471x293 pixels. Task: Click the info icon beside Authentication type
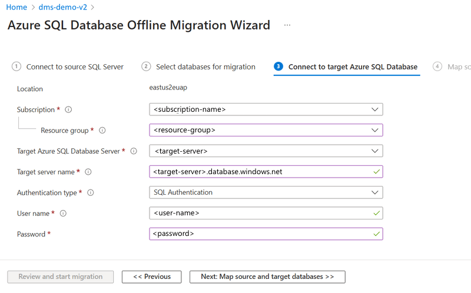click(91, 192)
